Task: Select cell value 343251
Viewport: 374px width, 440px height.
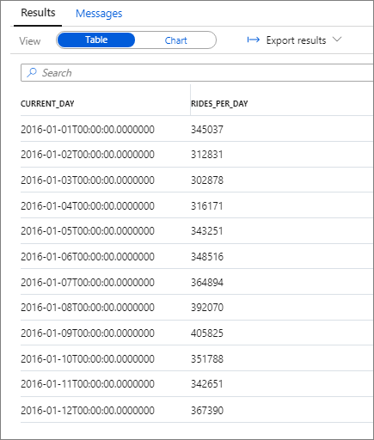Action: (207, 231)
